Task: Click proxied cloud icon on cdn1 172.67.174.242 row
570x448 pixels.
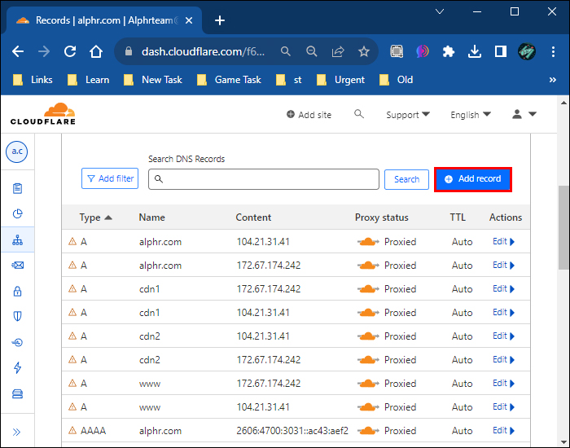Action: coord(368,289)
